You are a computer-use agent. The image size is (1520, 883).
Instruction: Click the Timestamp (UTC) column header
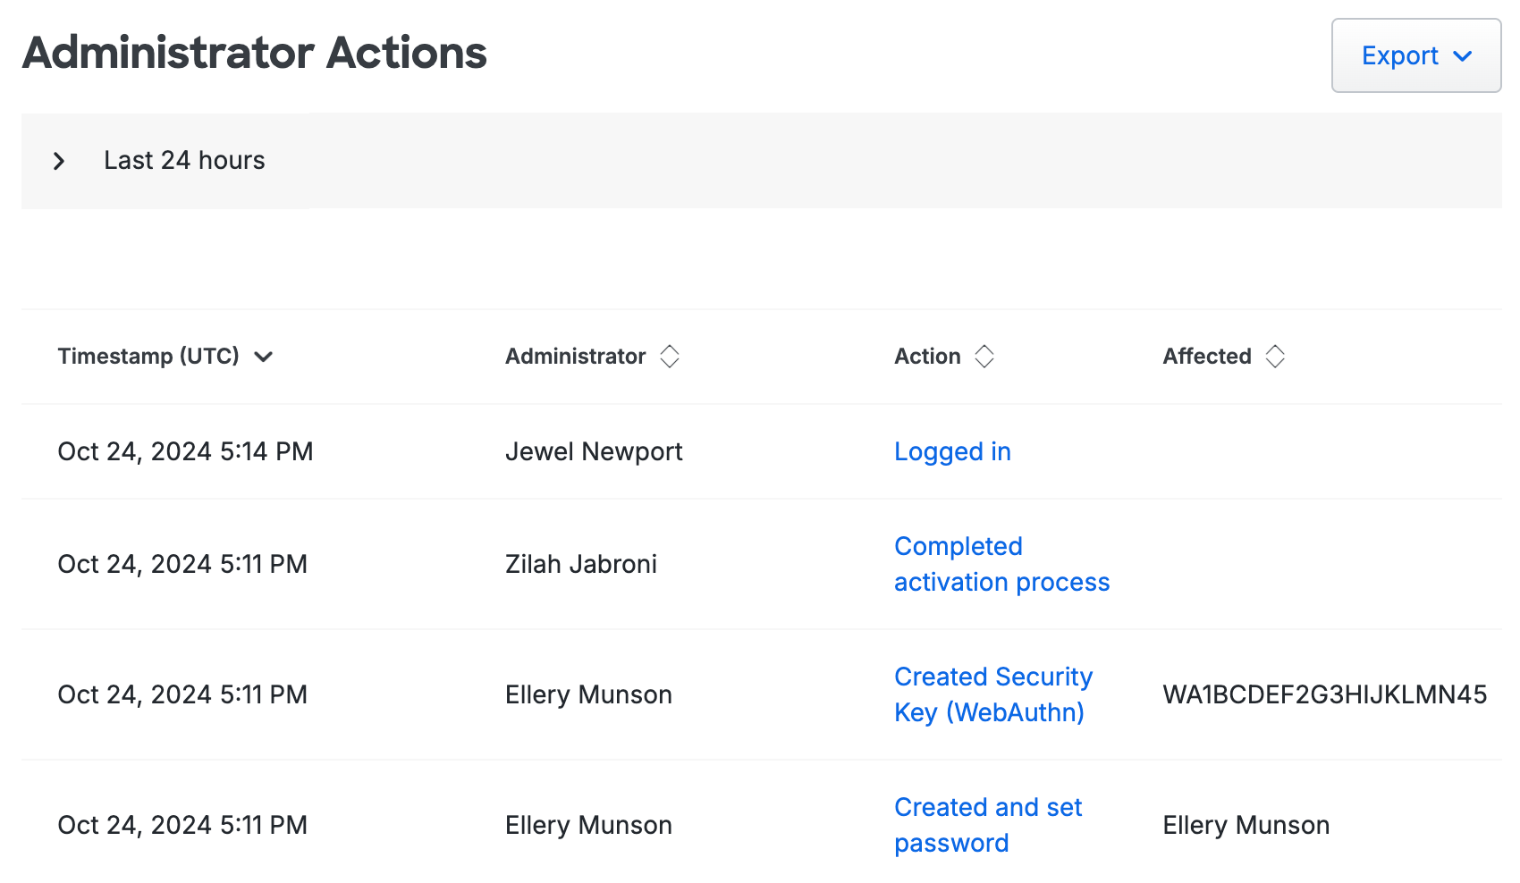point(148,356)
